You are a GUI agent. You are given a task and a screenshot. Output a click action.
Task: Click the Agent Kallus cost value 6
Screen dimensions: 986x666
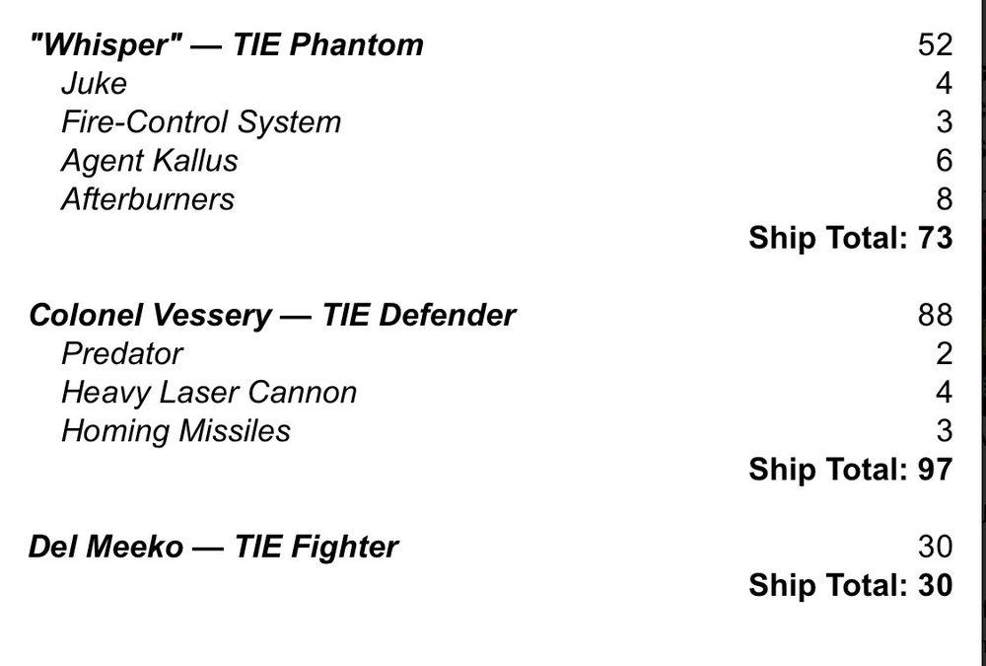click(x=944, y=161)
